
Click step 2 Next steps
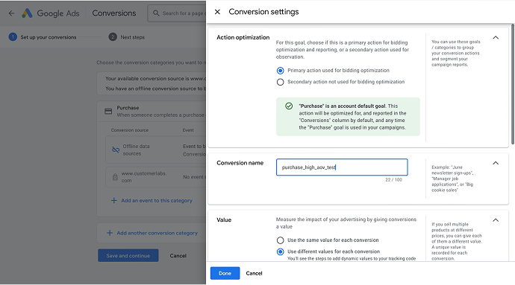127,37
